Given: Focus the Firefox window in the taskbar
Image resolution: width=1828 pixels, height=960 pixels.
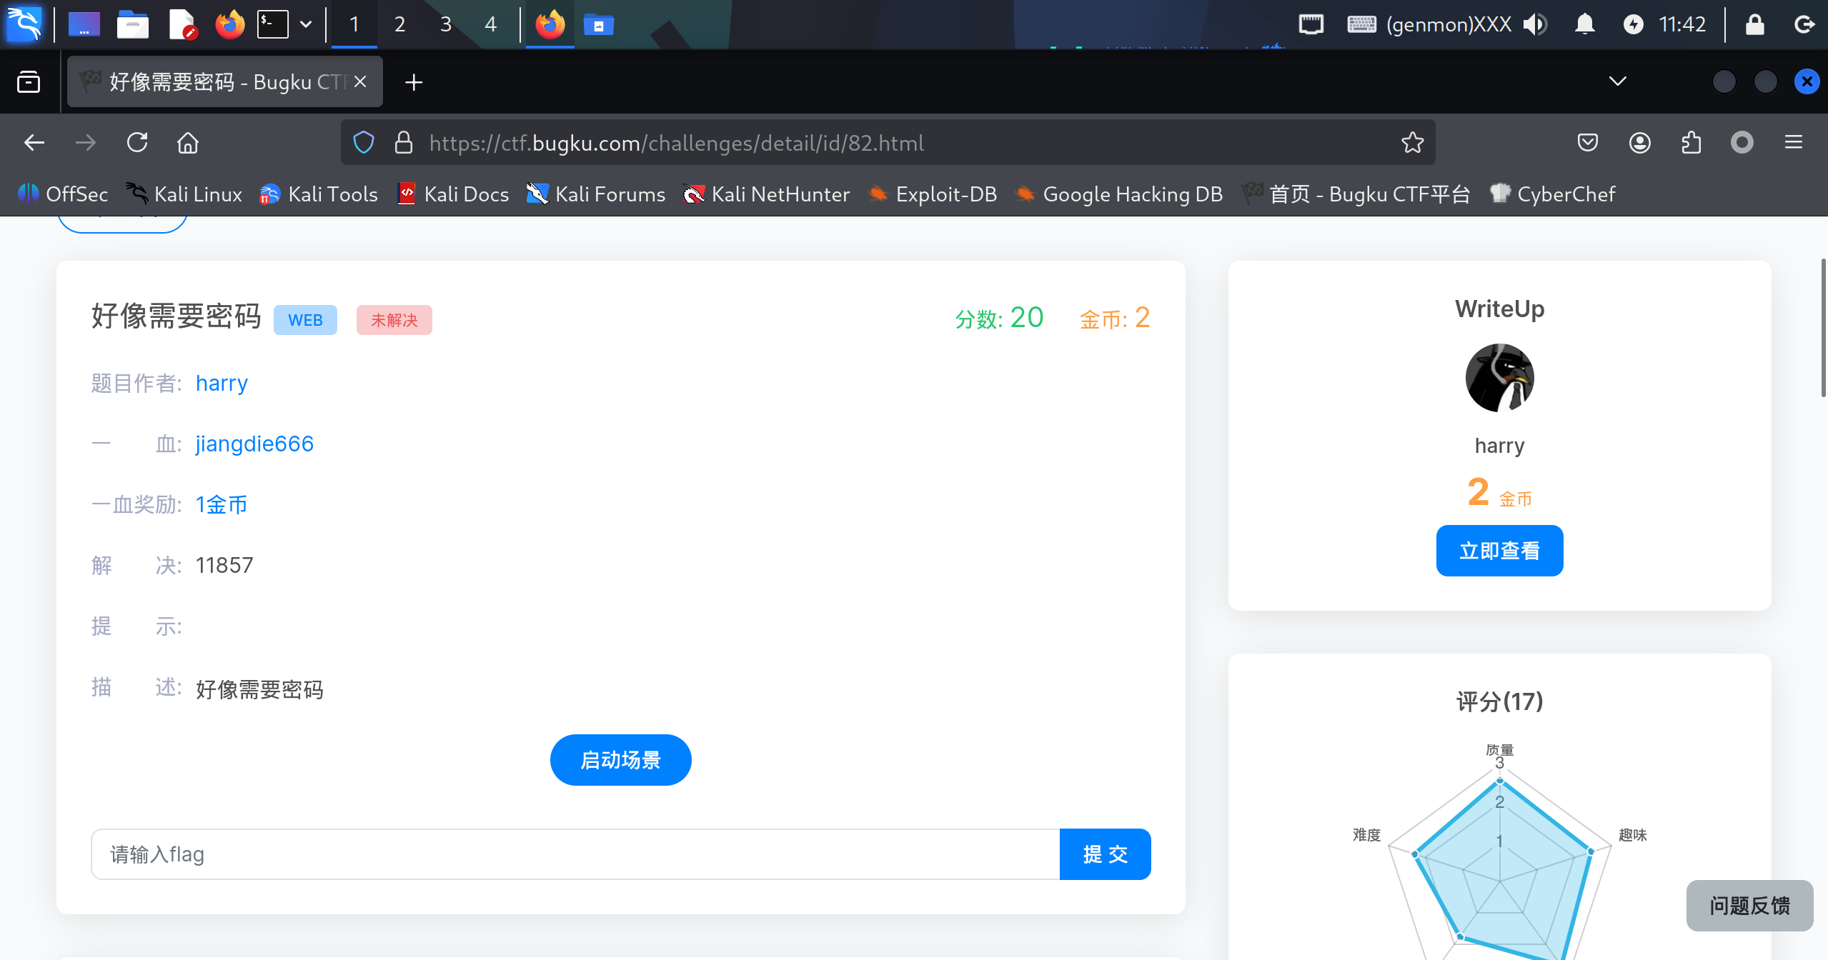Looking at the screenshot, I should tap(550, 24).
